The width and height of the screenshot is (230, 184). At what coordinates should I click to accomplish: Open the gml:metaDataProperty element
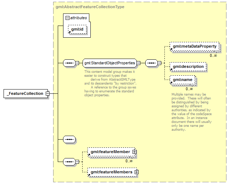[194, 47]
